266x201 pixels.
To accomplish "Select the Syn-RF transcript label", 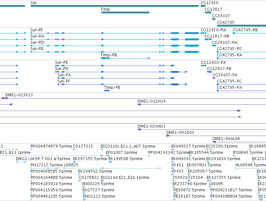I will click(37, 30).
